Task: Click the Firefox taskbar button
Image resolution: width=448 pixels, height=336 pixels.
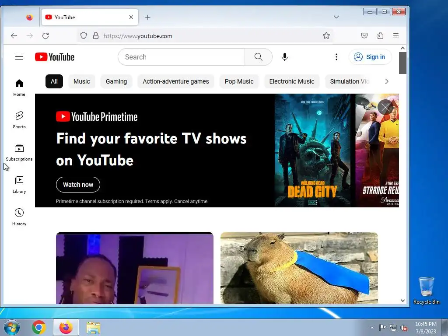Action: click(66, 327)
